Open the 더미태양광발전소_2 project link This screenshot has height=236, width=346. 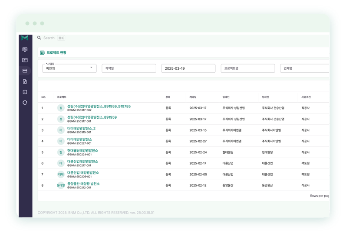click(81, 128)
